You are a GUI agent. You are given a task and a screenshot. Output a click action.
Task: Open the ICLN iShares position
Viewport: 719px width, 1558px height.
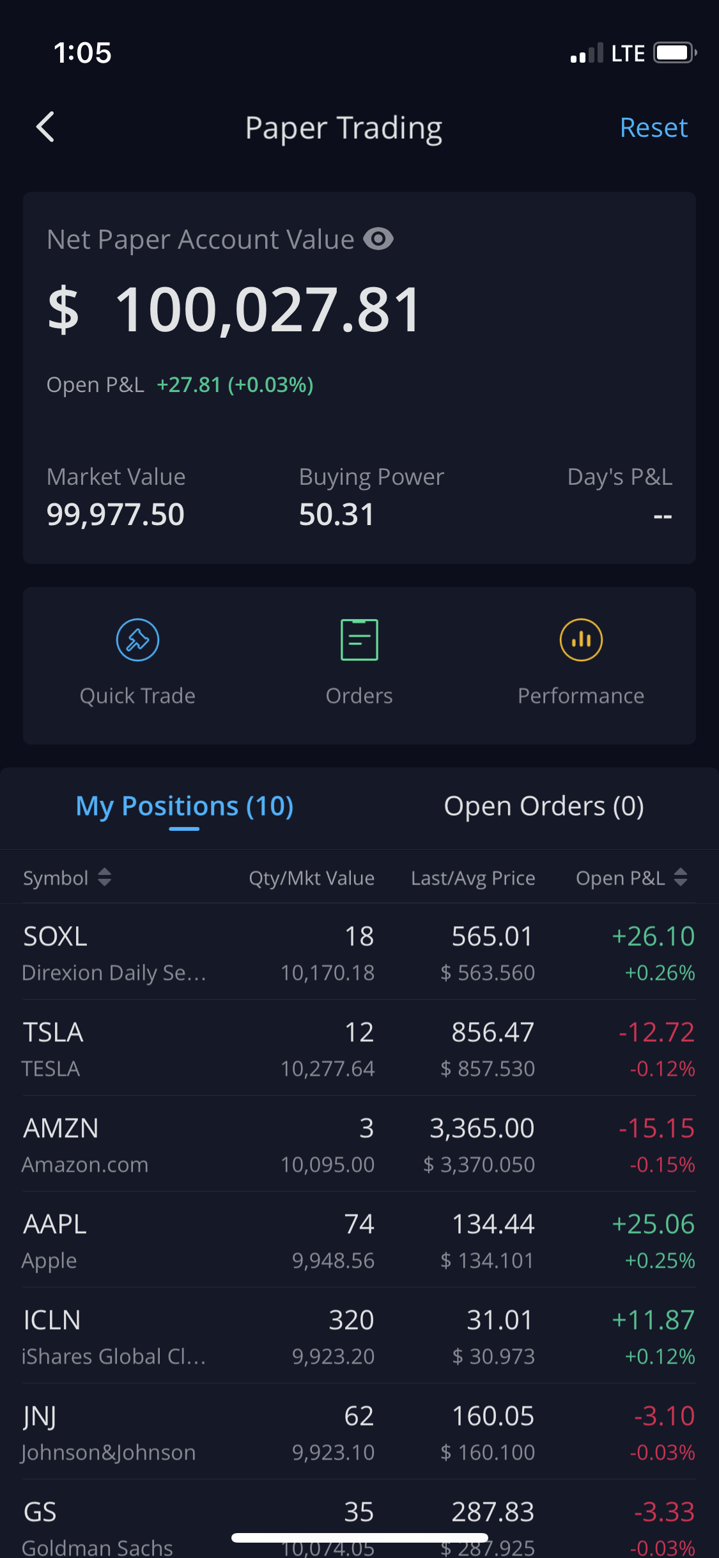(x=359, y=1336)
